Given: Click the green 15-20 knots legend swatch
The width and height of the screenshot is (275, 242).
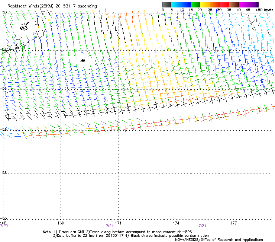Looking at the screenshot, I should pyautogui.click(x=195, y=4).
